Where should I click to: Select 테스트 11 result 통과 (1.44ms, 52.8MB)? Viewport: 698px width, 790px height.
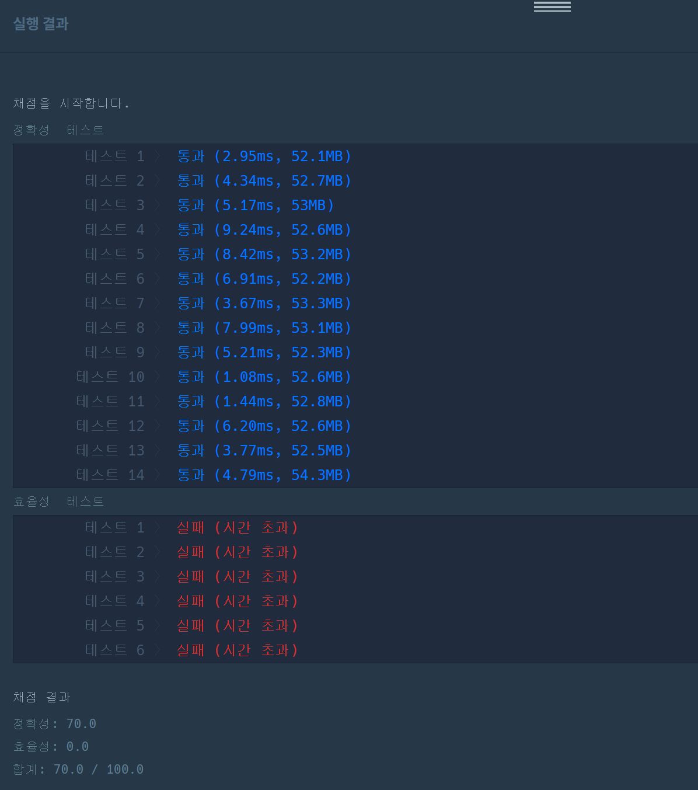point(264,401)
